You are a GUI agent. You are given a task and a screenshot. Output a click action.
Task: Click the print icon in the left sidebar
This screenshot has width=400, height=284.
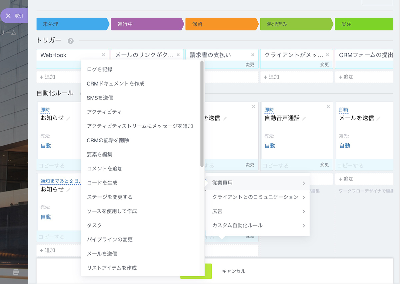tap(16, 272)
